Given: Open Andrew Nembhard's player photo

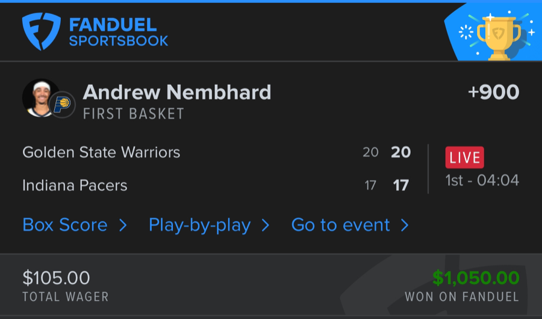Looking at the screenshot, I should pos(40,98).
